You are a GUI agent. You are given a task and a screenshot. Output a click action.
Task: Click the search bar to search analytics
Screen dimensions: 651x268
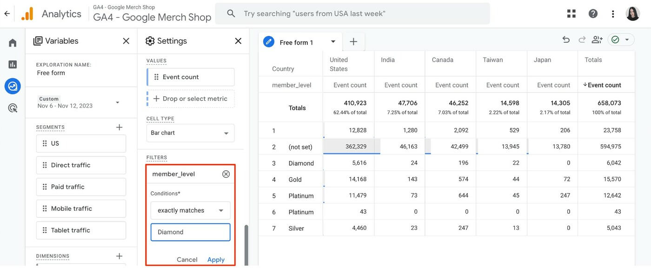[352, 13]
